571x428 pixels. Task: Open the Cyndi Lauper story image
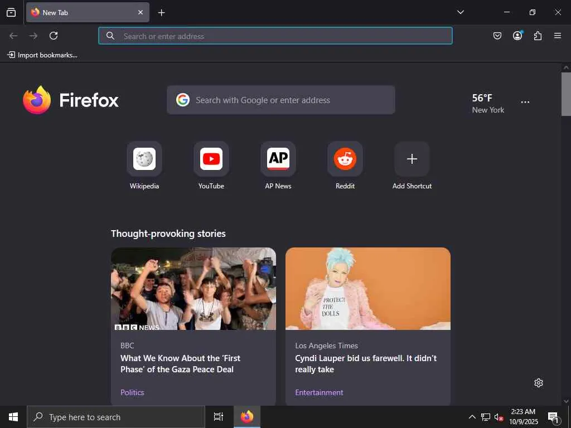(368, 289)
